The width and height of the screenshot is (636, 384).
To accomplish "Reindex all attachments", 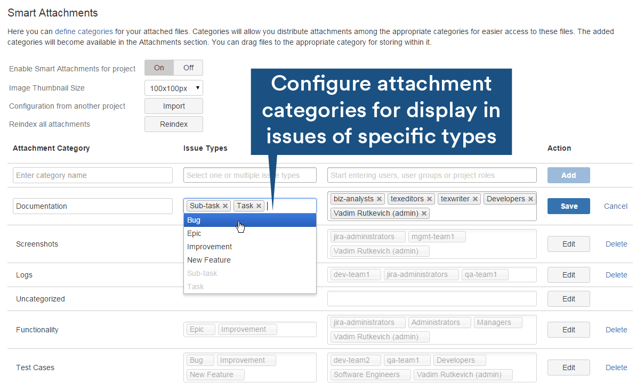I will pyautogui.click(x=173, y=124).
